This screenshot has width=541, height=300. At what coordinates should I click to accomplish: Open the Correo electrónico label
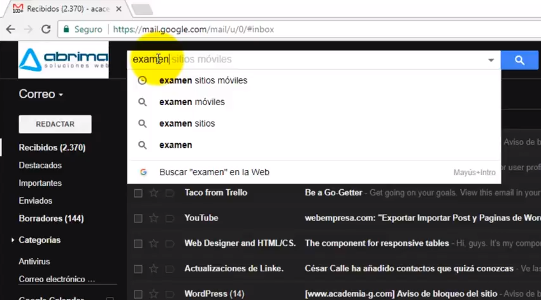[57, 279]
